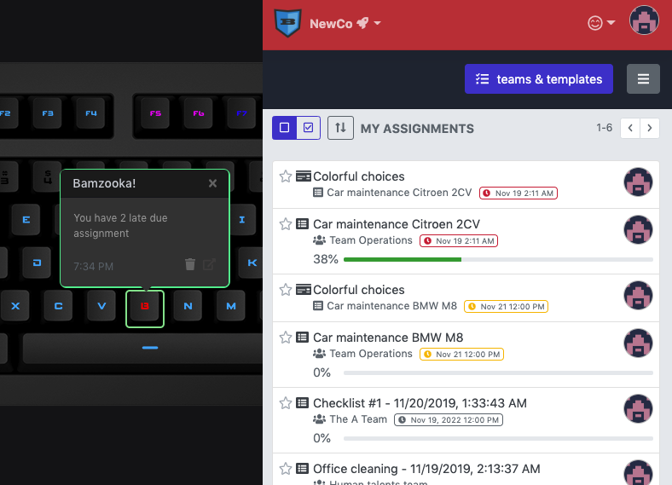The image size is (672, 485).
Task: Click the M key on the keyboard
Action: pyautogui.click(x=231, y=306)
